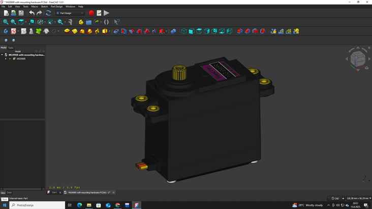Viewport: 372px width, 209px height.
Task: Click the Save document icon
Action: pos(21,13)
